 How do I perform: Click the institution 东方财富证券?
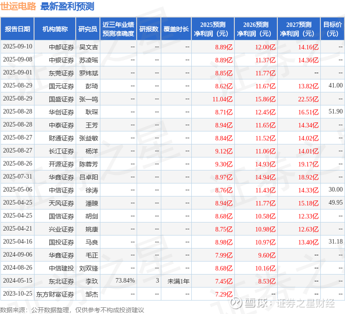pyautogui.click(x=55, y=294)
